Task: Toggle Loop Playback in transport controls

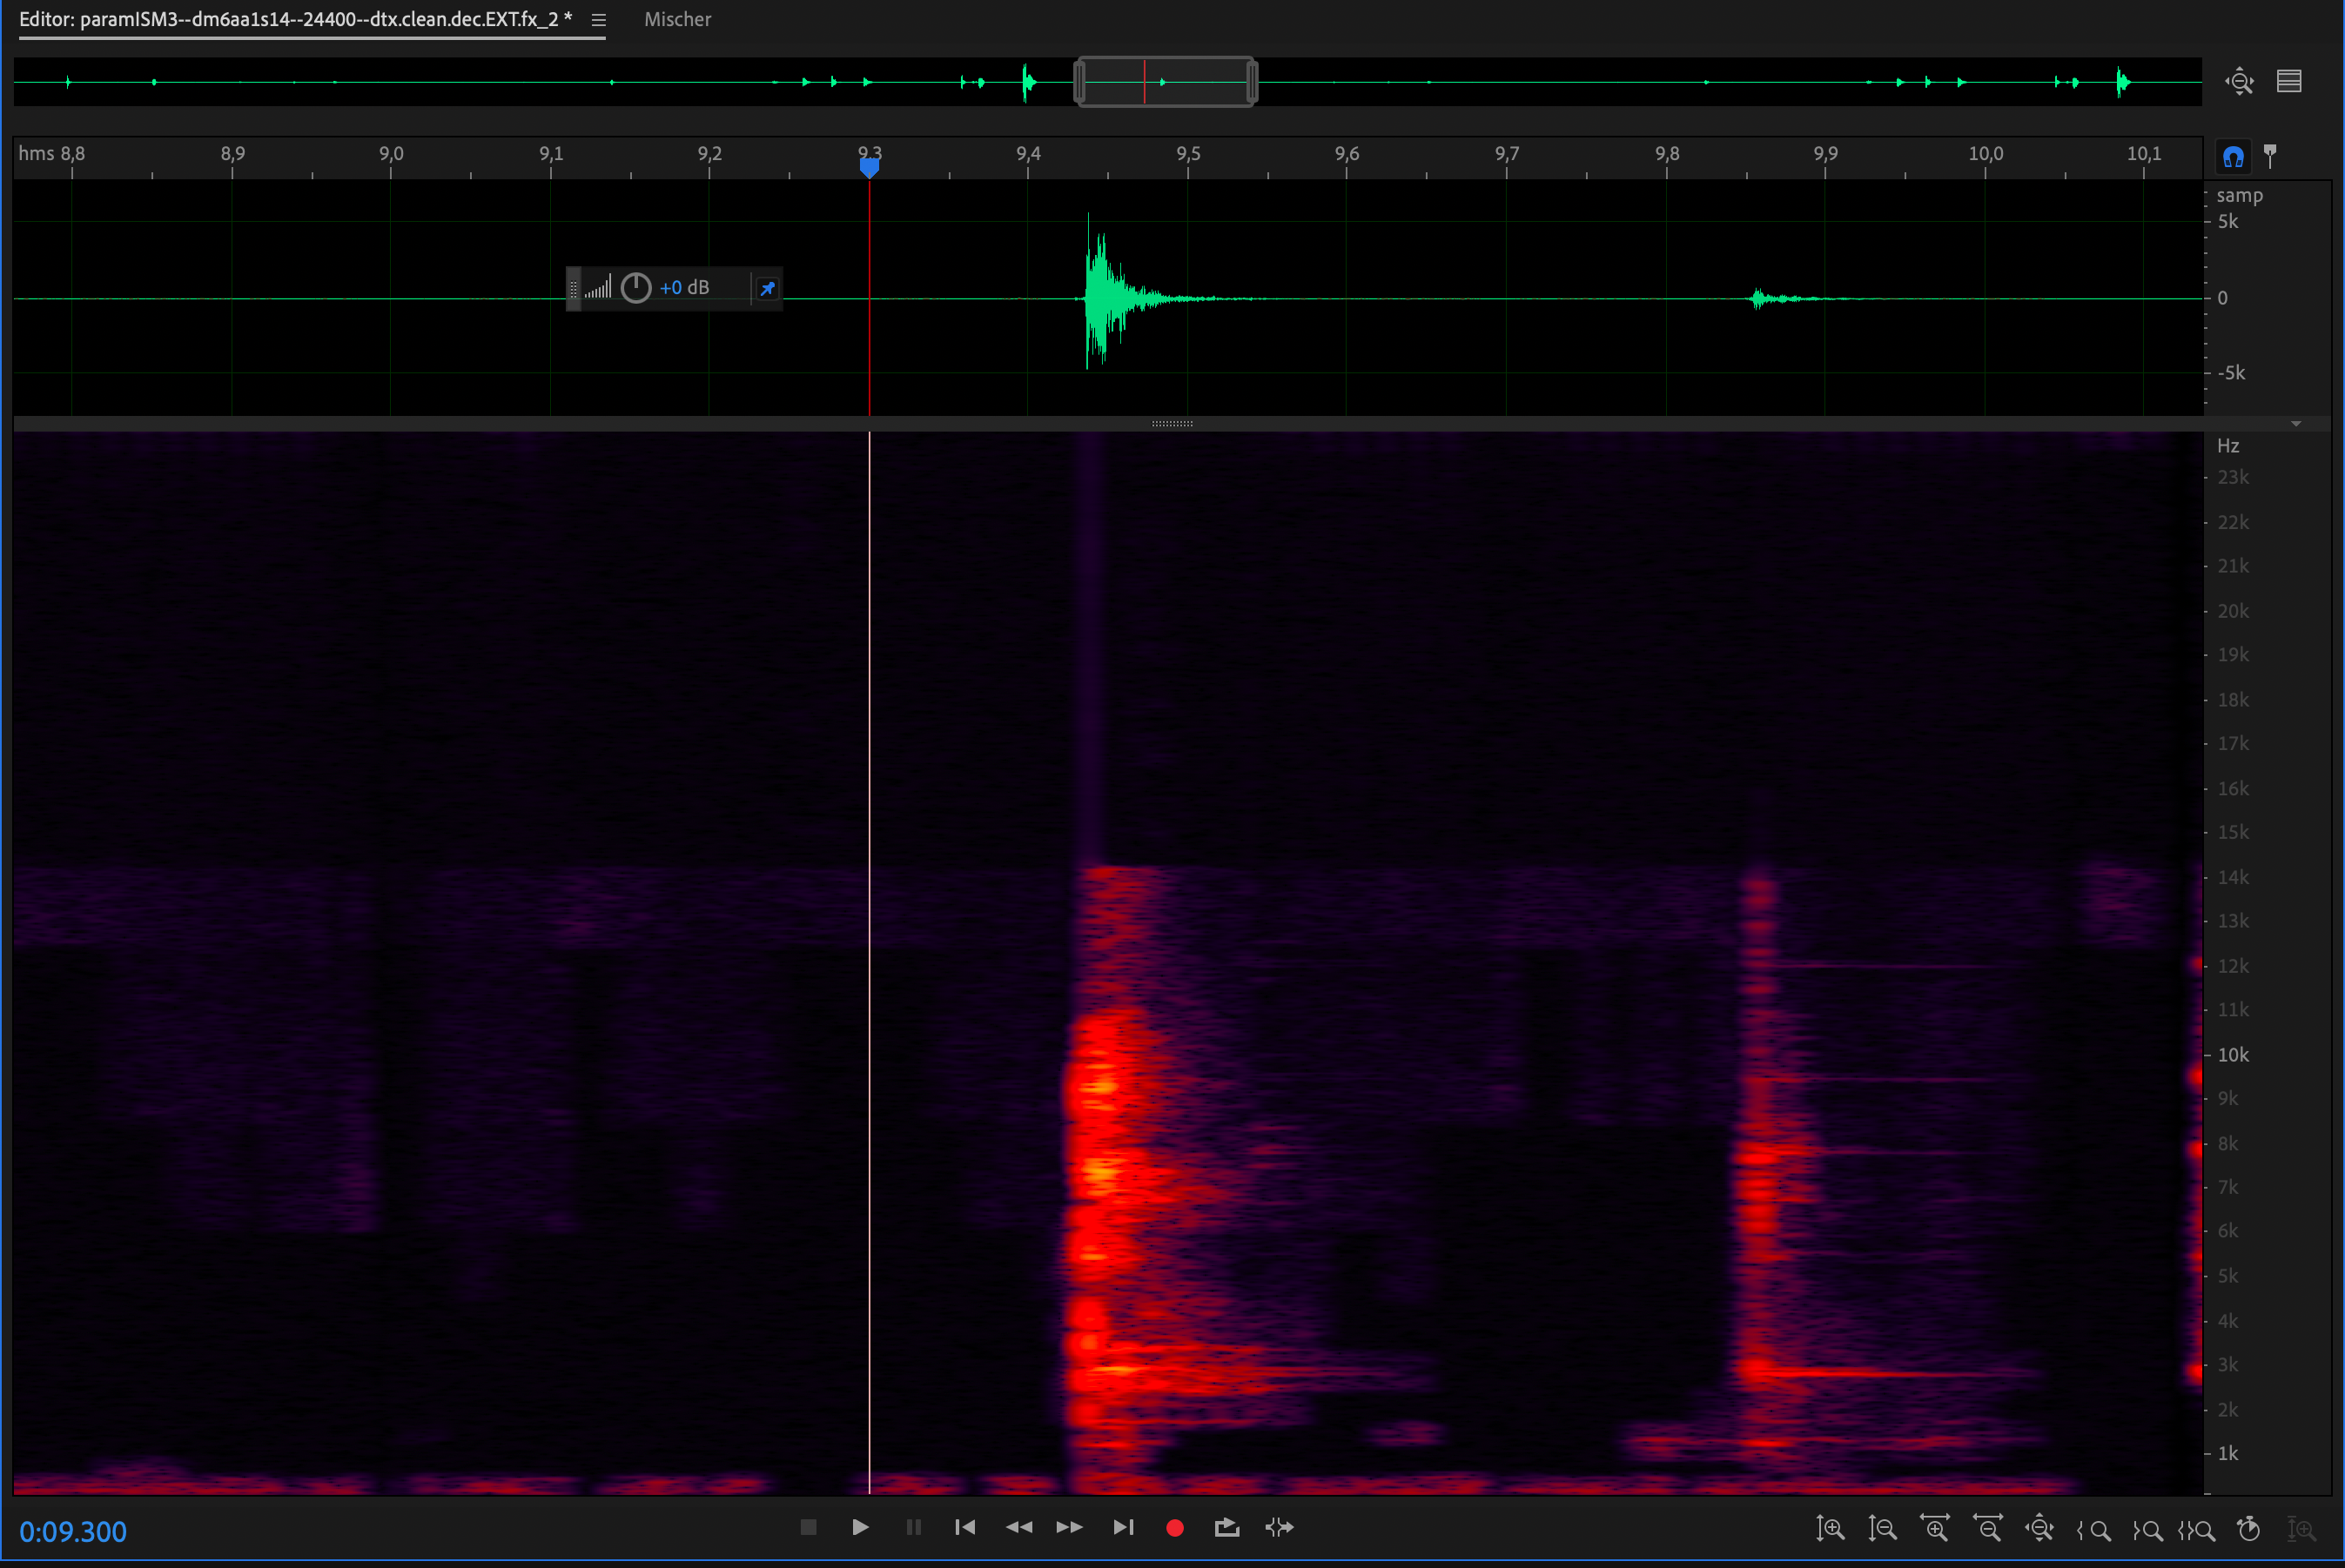Action: [x=1226, y=1527]
